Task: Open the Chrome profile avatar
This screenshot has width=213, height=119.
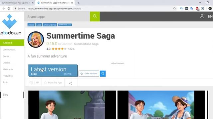Action: (210, 9)
